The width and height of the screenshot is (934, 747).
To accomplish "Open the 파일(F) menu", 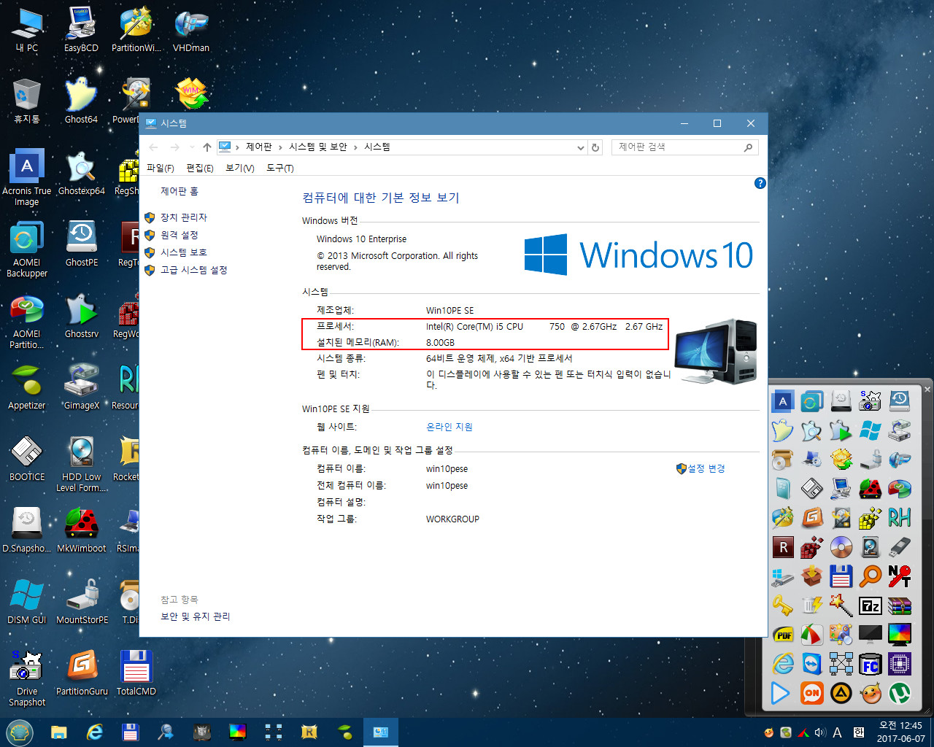I will pos(161,168).
